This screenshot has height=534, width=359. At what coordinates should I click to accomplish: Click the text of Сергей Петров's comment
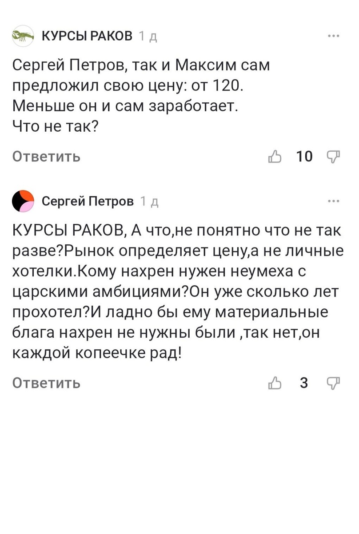pyautogui.click(x=178, y=289)
